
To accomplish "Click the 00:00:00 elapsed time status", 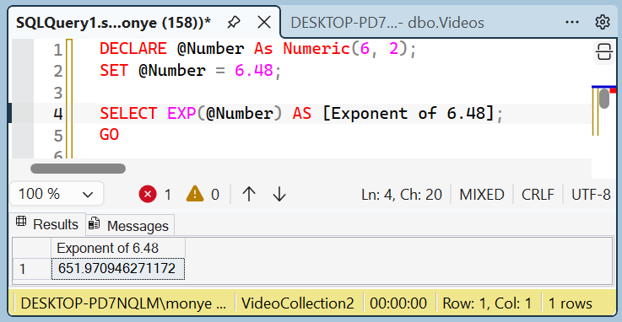I will pos(398,303).
